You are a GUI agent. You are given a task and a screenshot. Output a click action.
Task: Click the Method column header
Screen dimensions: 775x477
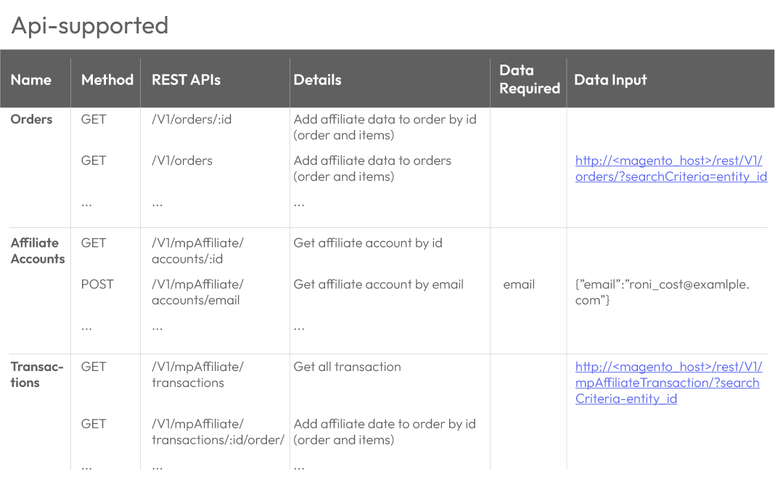click(x=107, y=80)
